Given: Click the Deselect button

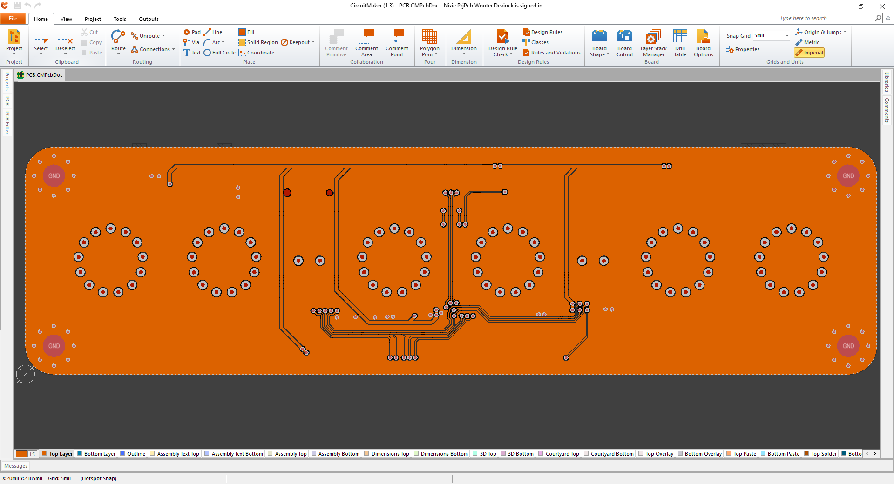Looking at the screenshot, I should pos(65,42).
